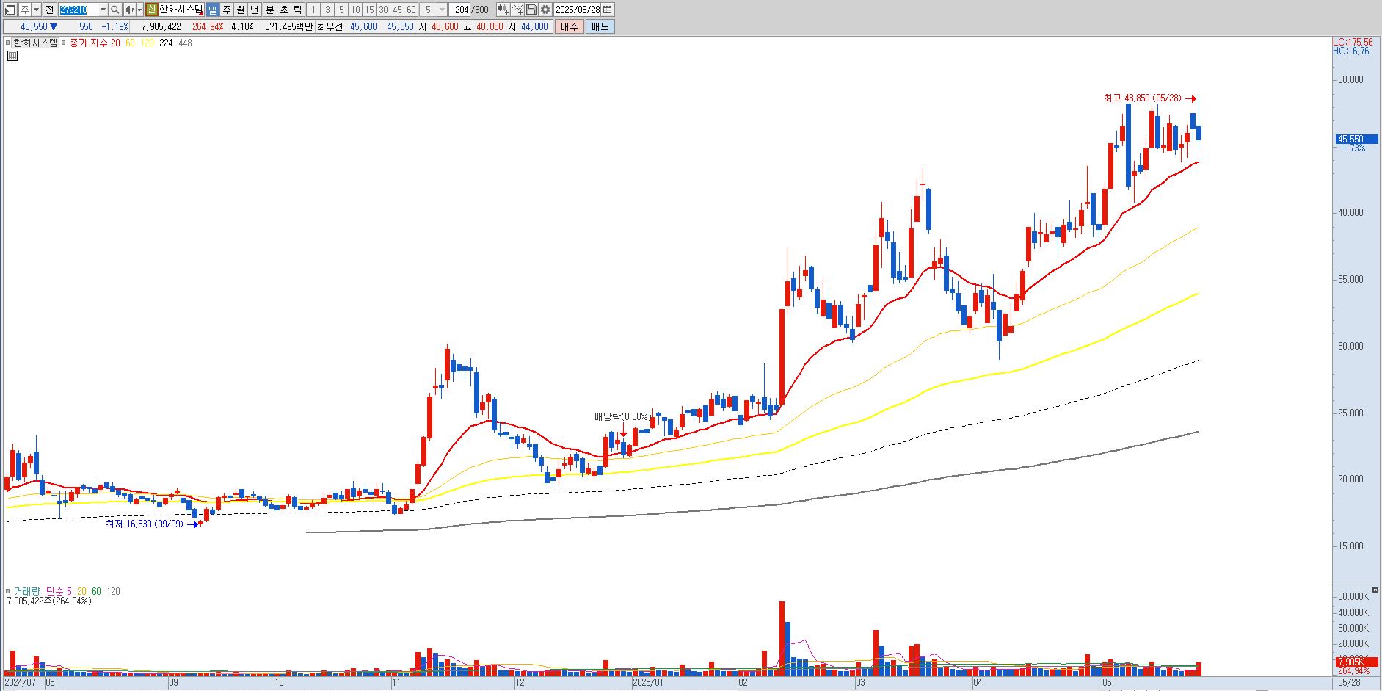Select tick (틱) chart period
The image size is (1382, 691).
297,10
